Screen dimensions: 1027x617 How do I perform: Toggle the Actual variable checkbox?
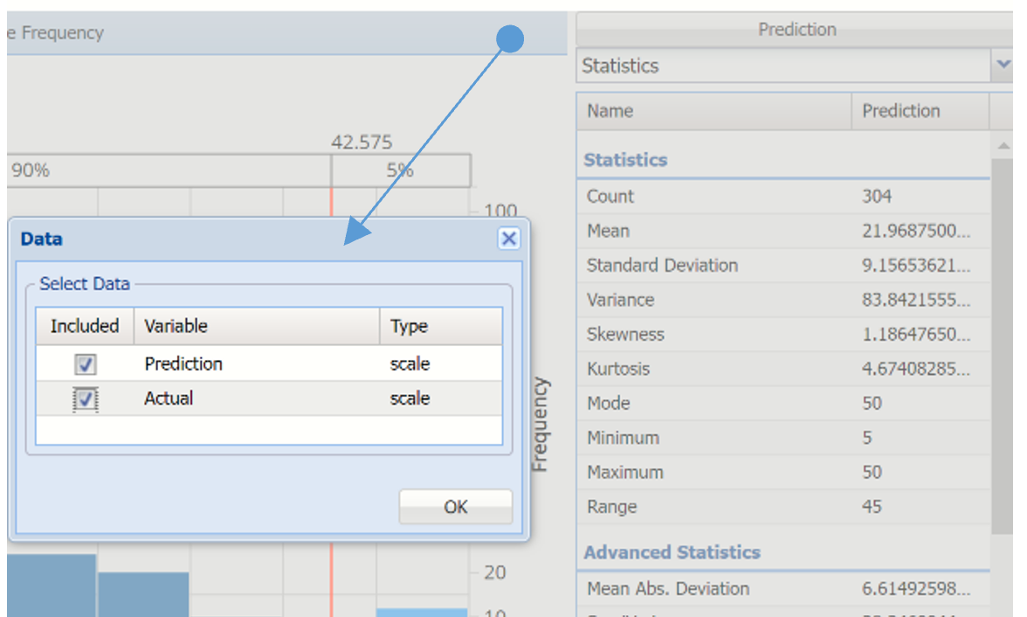(x=86, y=399)
